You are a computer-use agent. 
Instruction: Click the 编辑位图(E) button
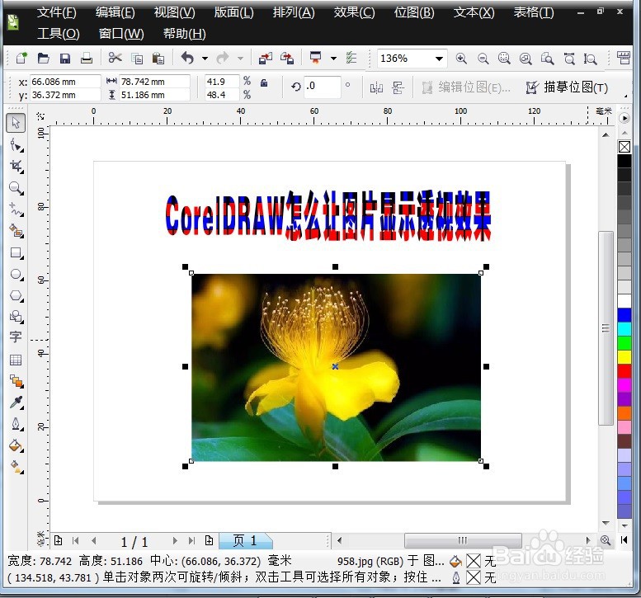pos(466,87)
